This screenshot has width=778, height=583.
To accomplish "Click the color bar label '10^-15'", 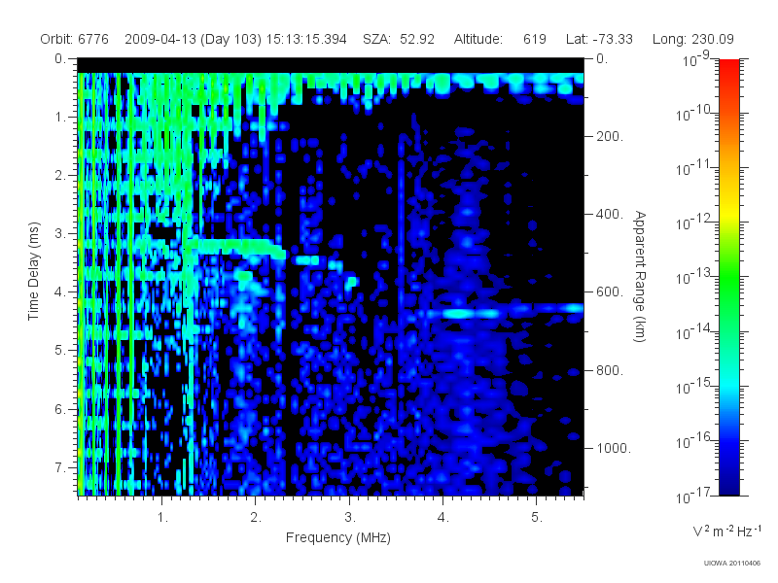I will [x=694, y=386].
